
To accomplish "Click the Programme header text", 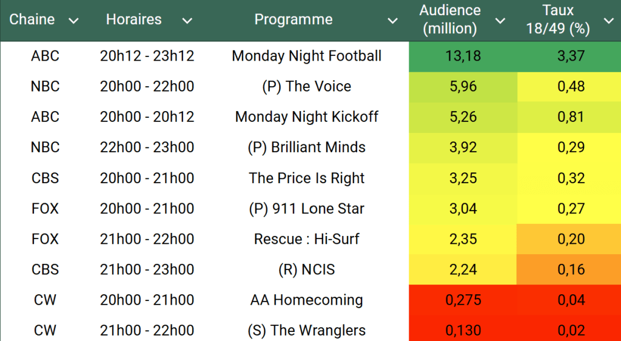I will coord(294,19).
